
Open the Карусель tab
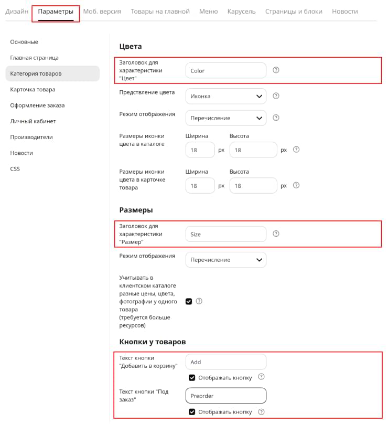click(x=241, y=12)
